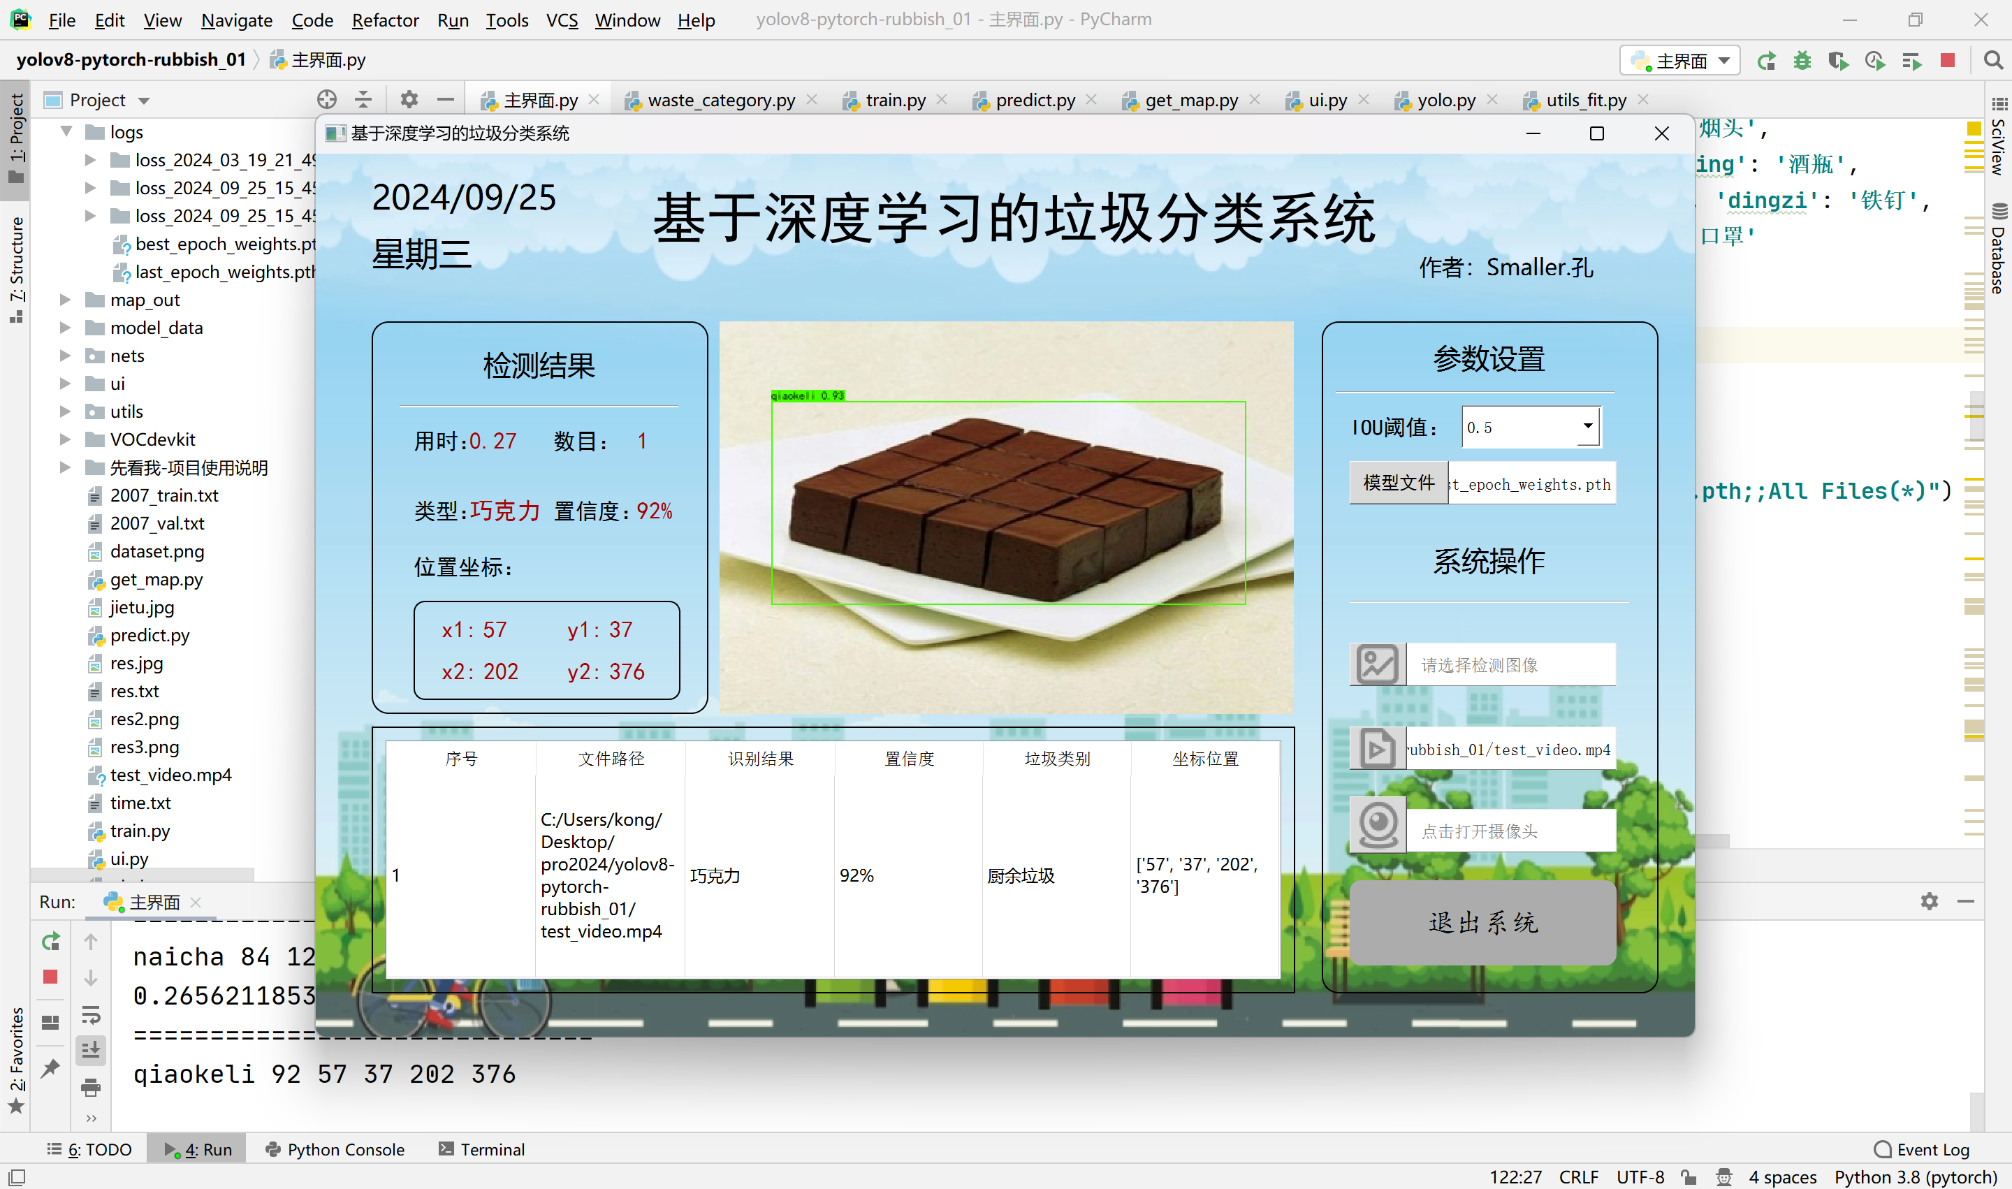This screenshot has height=1189, width=2012.
Task: Open the IOU threshold dropdown
Action: click(x=1589, y=426)
